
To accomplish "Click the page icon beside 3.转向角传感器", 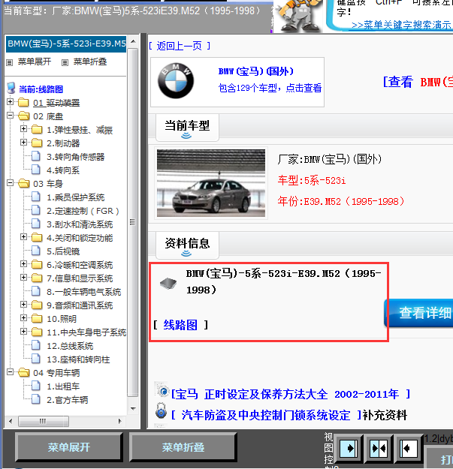I will [36, 156].
